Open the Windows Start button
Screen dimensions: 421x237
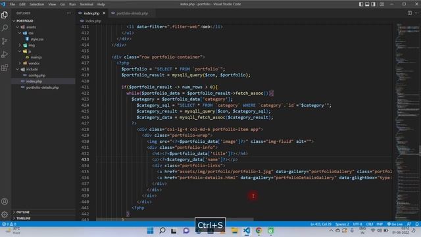click(150, 230)
